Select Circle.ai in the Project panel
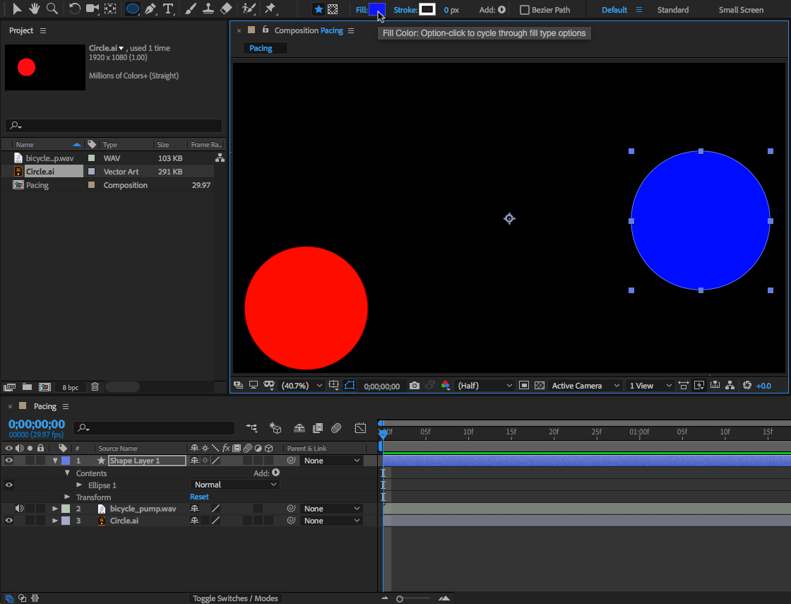The height and width of the screenshot is (604, 791). [40, 172]
